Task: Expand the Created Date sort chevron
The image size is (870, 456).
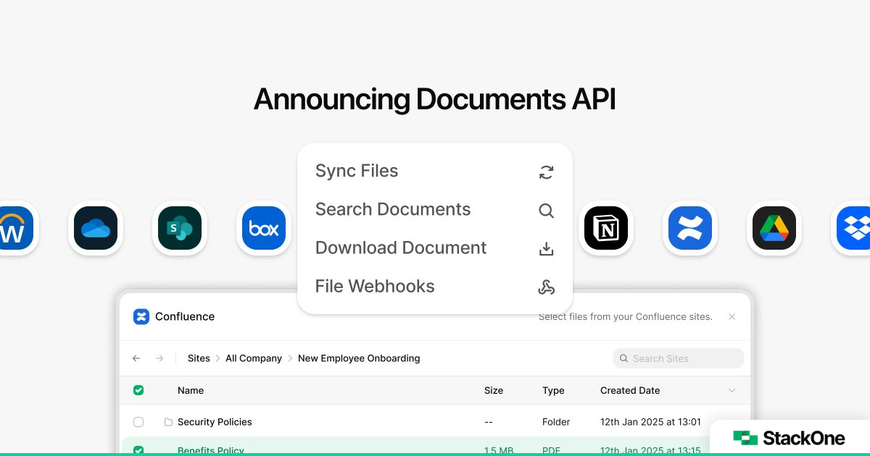Action: coord(732,390)
